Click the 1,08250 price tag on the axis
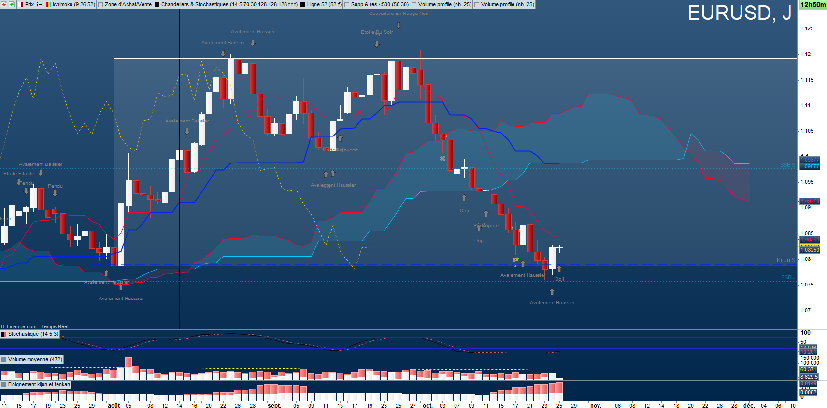827x408 pixels. click(x=810, y=250)
